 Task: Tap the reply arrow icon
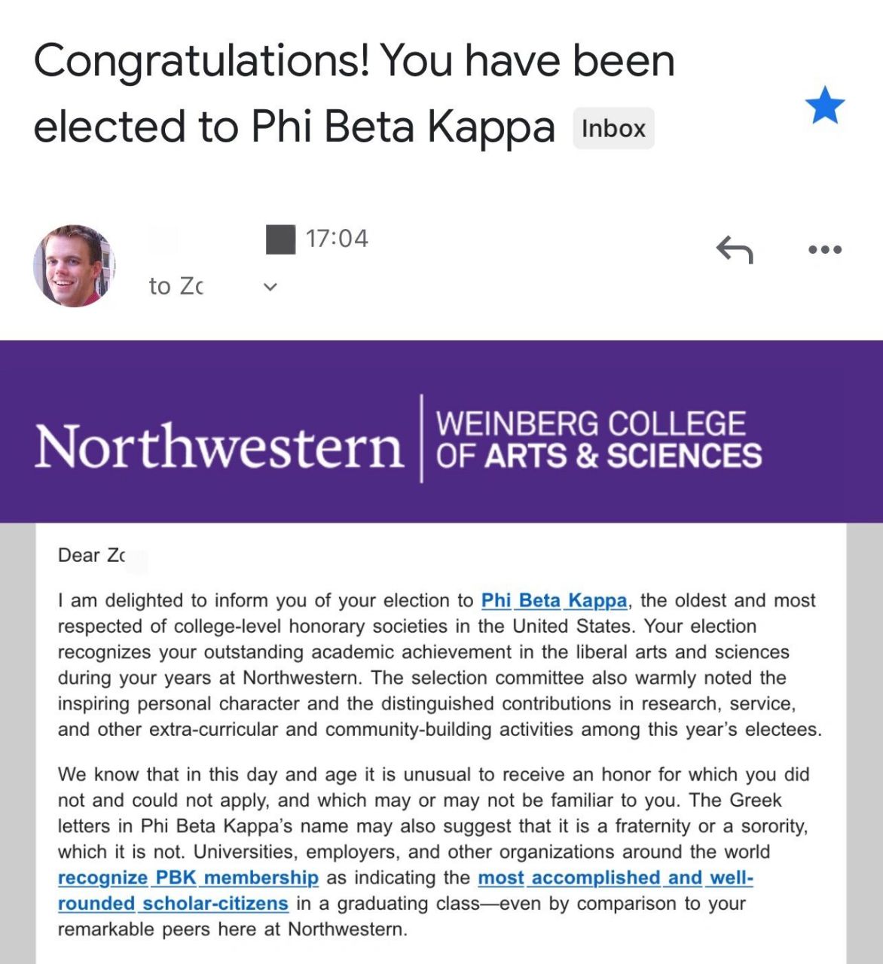[x=733, y=251]
